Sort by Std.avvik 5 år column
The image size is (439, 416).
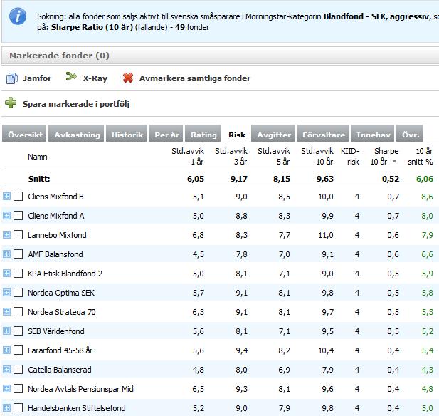(274, 156)
